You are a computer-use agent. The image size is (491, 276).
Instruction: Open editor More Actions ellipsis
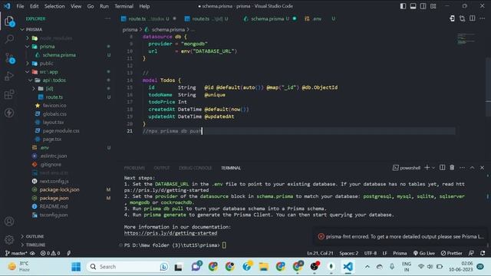[x=483, y=18]
